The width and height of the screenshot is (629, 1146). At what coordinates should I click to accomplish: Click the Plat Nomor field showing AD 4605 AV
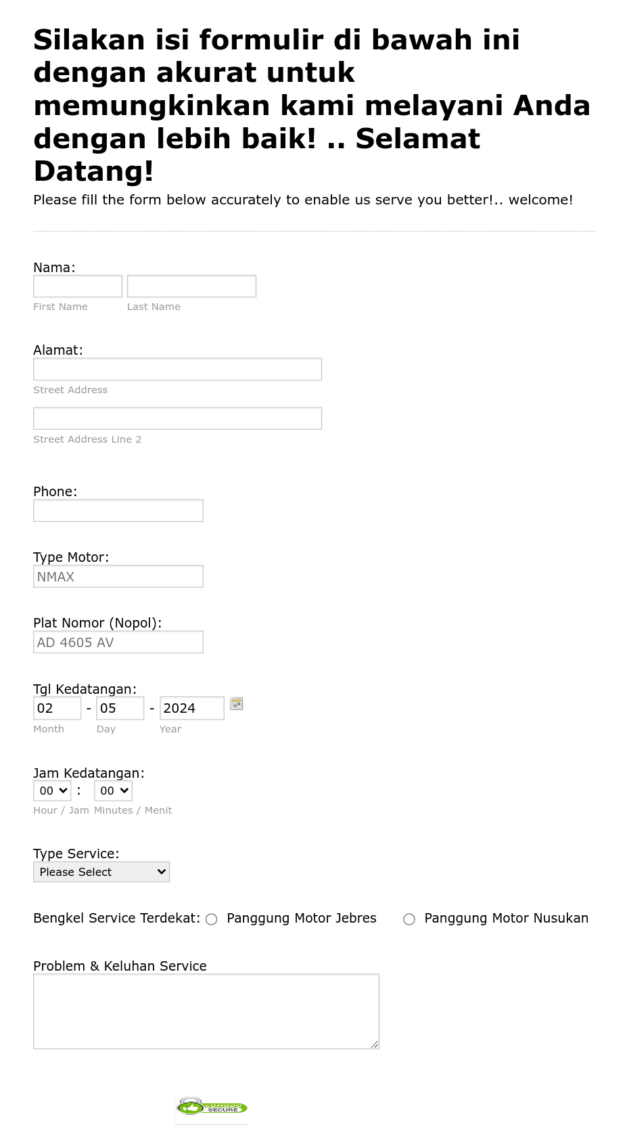click(x=118, y=641)
